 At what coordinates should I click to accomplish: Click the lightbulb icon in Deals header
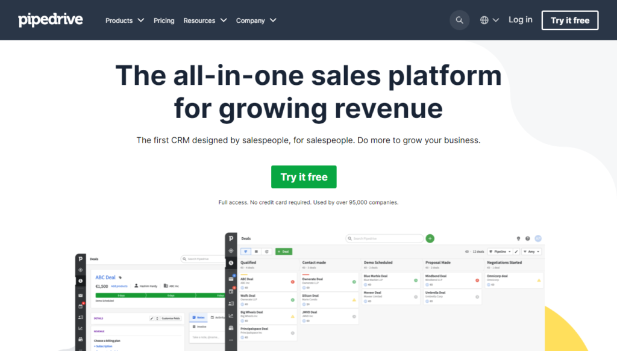coord(519,238)
